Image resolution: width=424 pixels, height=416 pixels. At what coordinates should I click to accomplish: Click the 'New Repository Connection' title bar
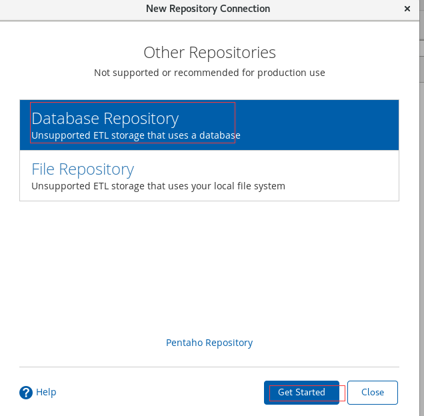tap(208, 9)
